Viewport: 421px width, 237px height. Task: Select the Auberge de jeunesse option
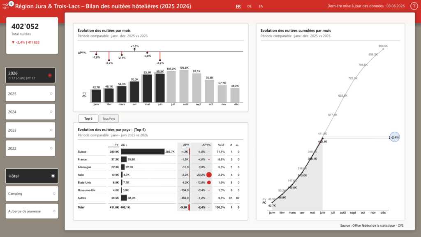pyautogui.click(x=32, y=211)
